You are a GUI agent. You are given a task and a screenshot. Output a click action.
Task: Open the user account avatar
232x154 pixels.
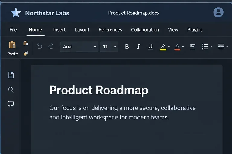(x=218, y=12)
